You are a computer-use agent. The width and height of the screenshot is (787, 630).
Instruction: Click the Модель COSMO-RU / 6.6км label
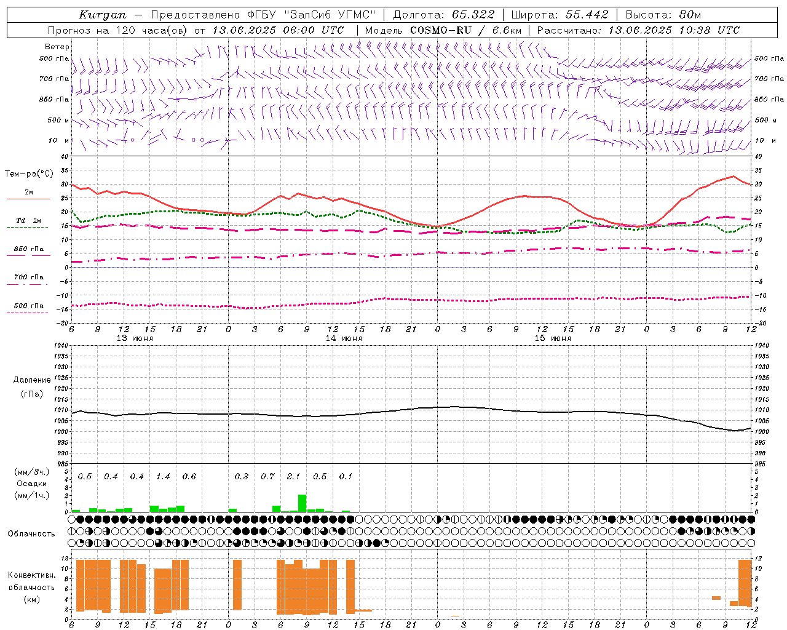pyautogui.click(x=443, y=30)
